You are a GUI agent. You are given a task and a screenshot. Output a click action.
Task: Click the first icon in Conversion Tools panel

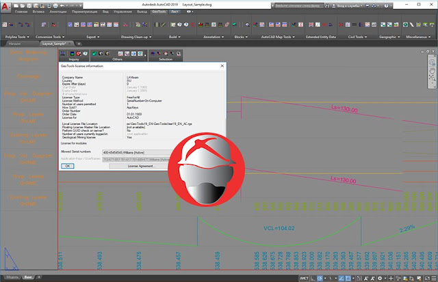44,25
